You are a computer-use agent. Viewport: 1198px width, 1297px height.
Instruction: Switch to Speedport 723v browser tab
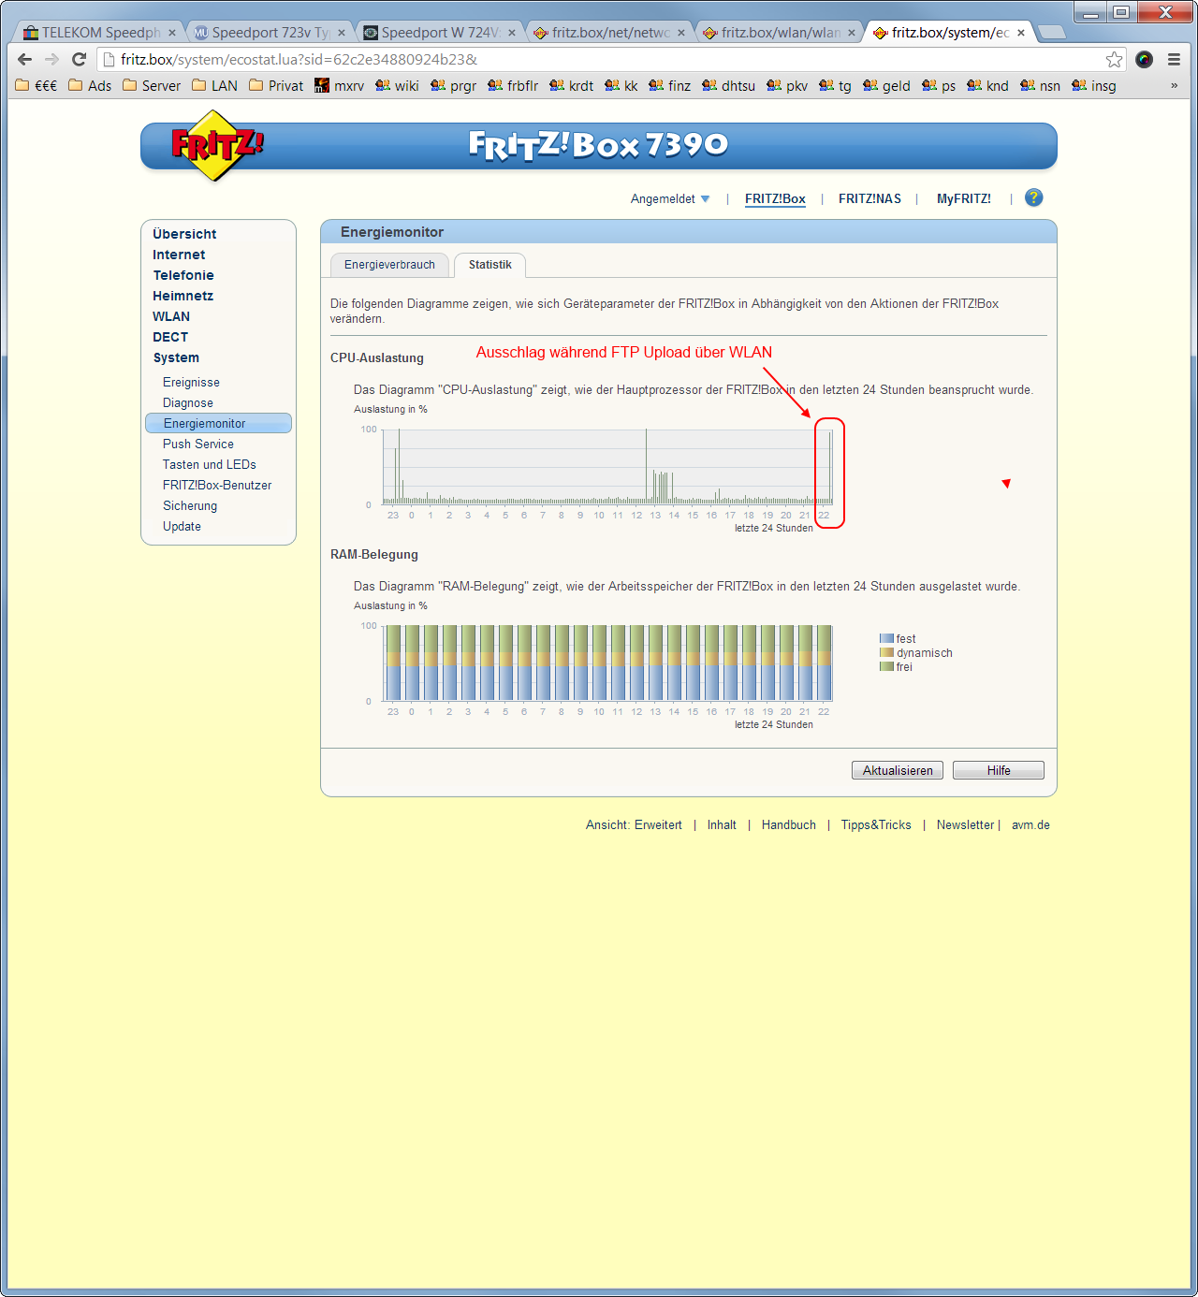coord(270,33)
